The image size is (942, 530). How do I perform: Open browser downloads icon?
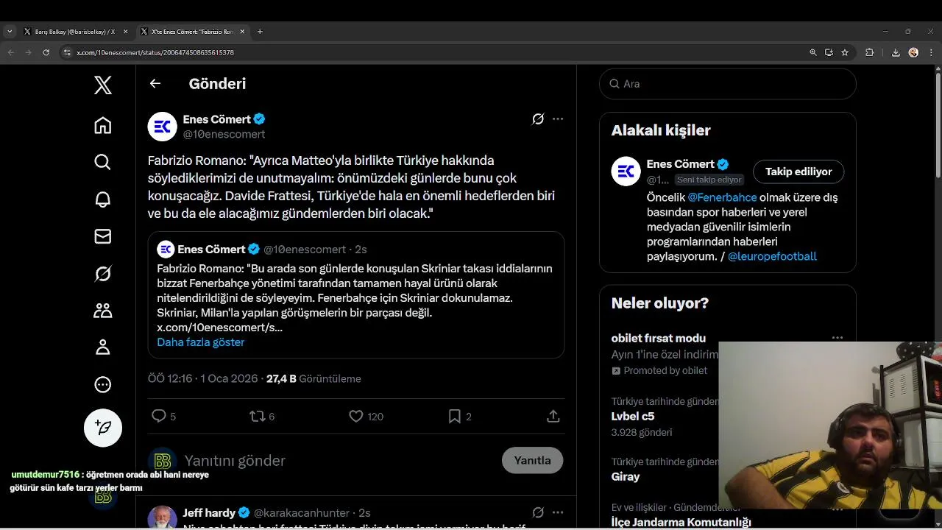896,52
